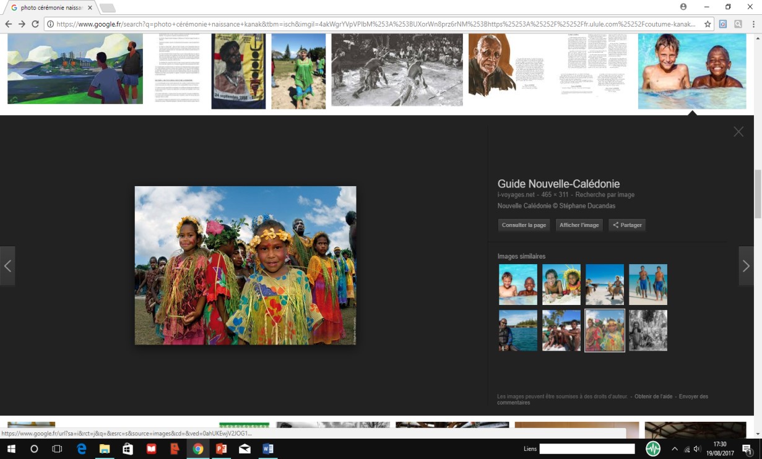Screen dimensions: 762x459
Task: Click the magnifier extension icon
Action: click(738, 24)
